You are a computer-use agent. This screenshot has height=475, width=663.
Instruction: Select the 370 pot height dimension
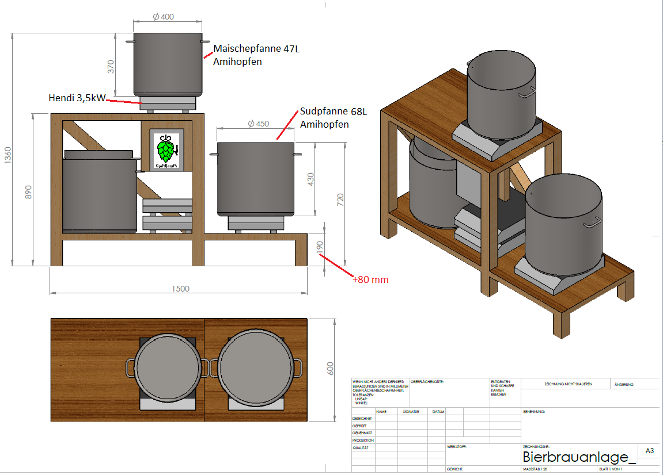point(111,67)
